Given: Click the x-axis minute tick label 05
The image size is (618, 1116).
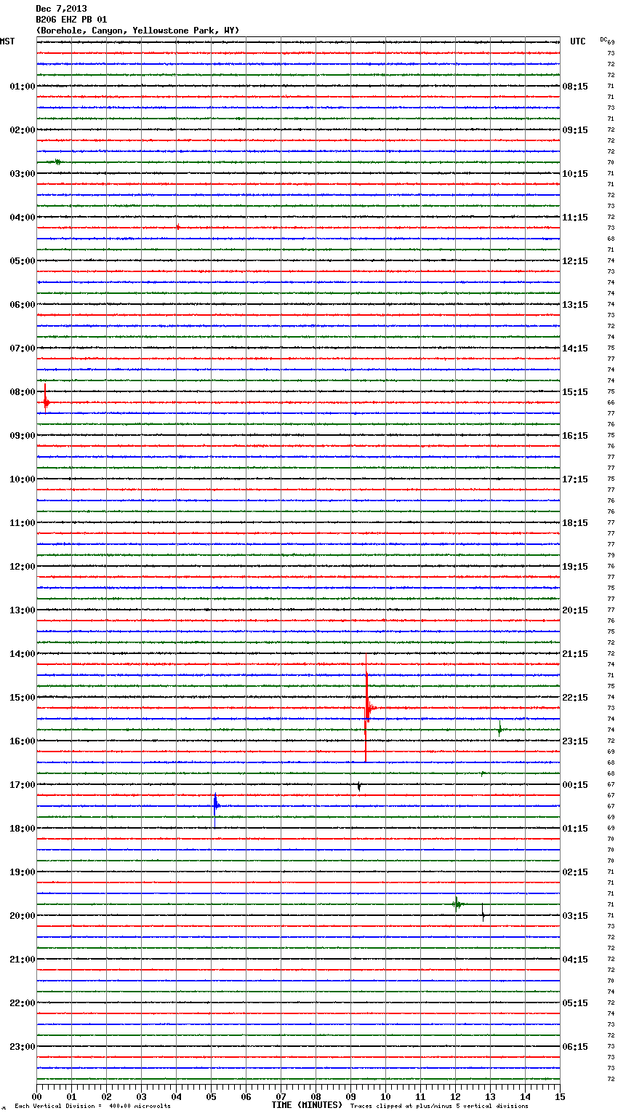Looking at the screenshot, I should pyautogui.click(x=211, y=1097).
